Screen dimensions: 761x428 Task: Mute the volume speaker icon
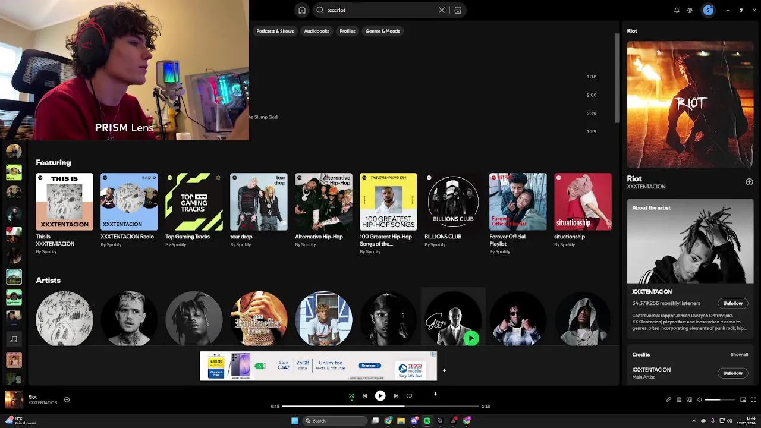699,400
